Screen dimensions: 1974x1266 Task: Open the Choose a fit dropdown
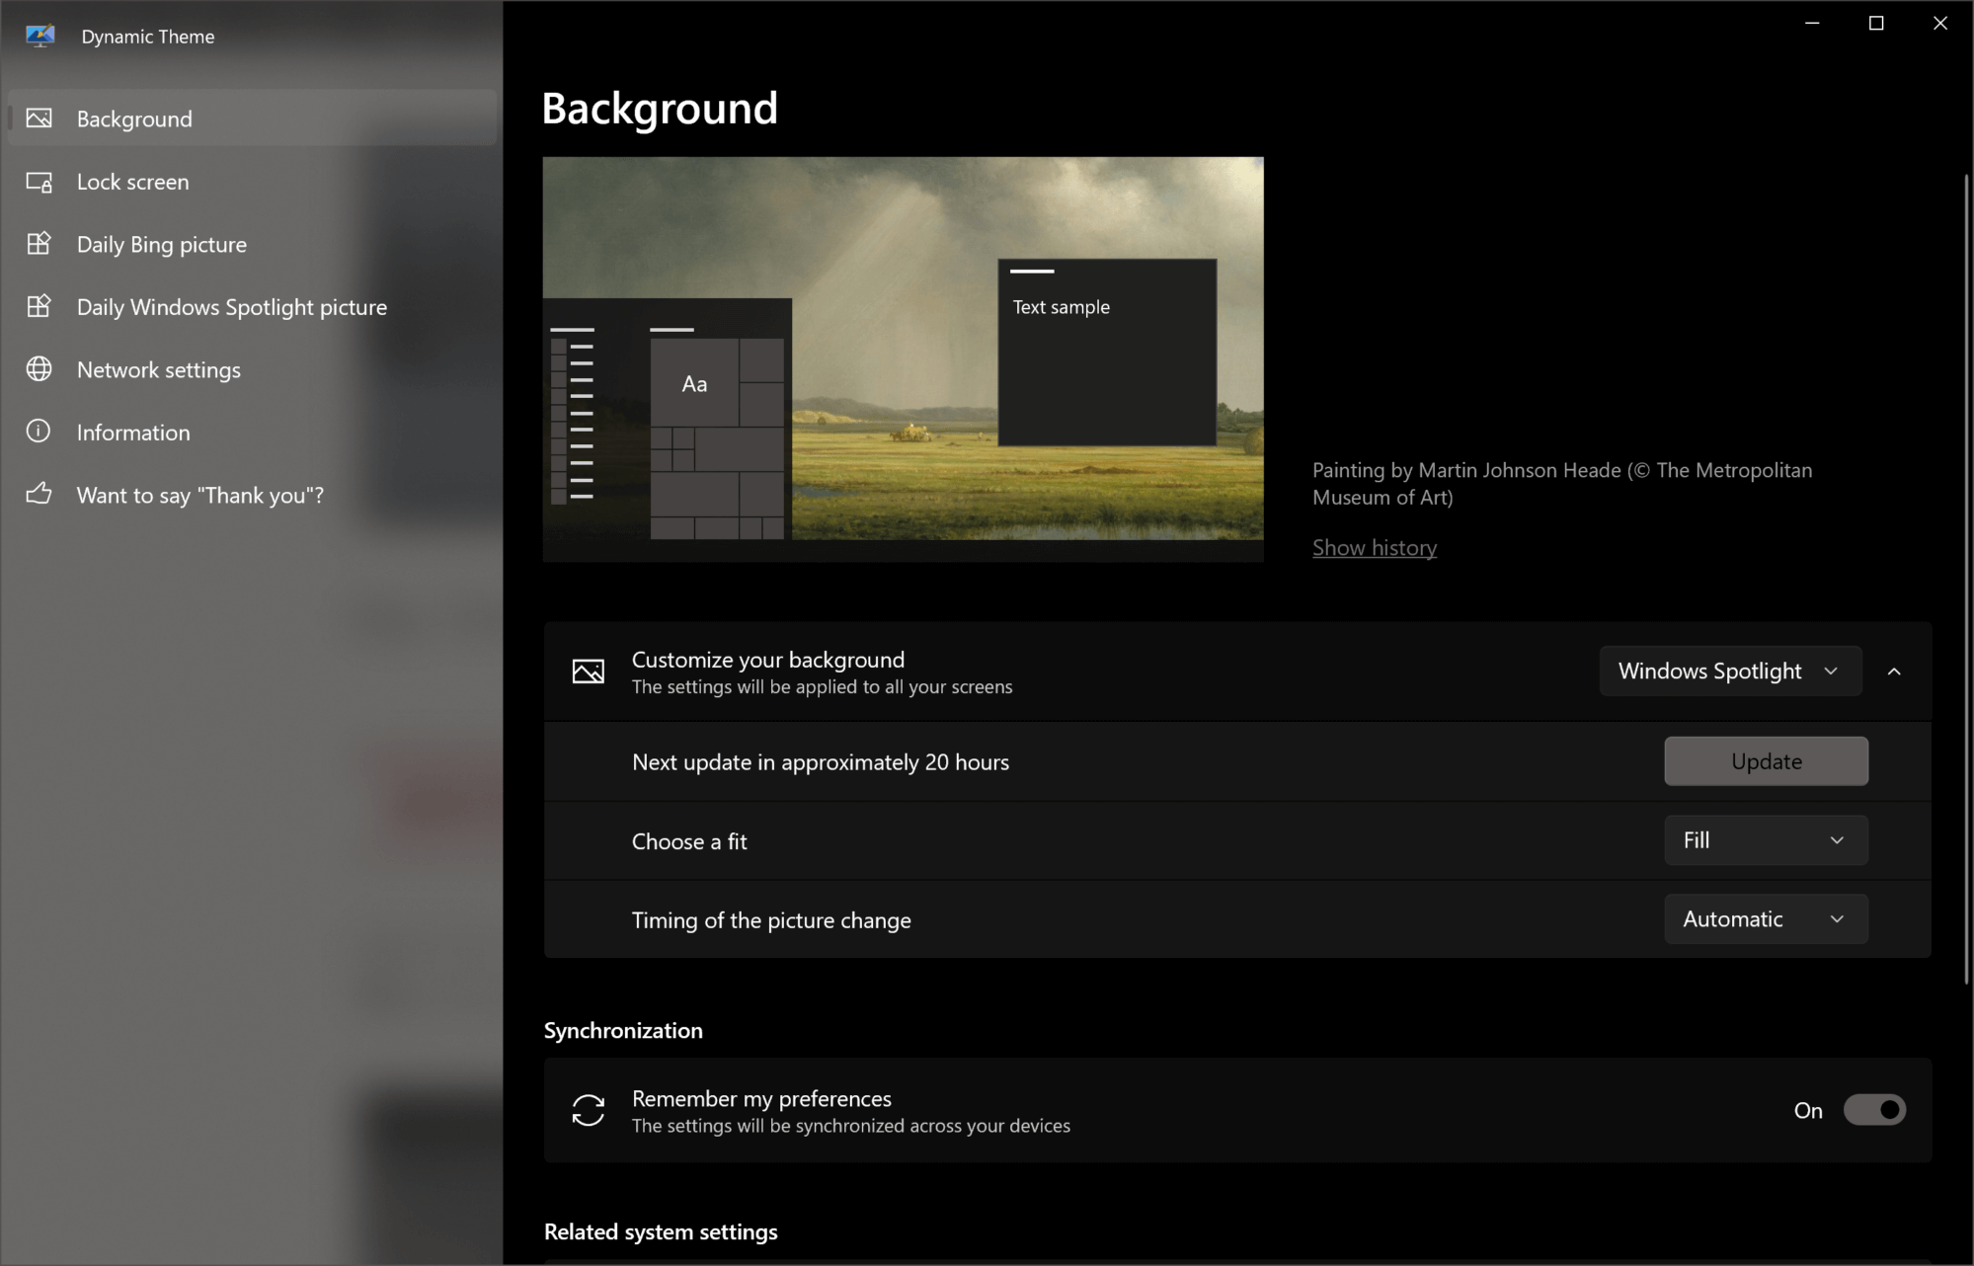[1766, 840]
